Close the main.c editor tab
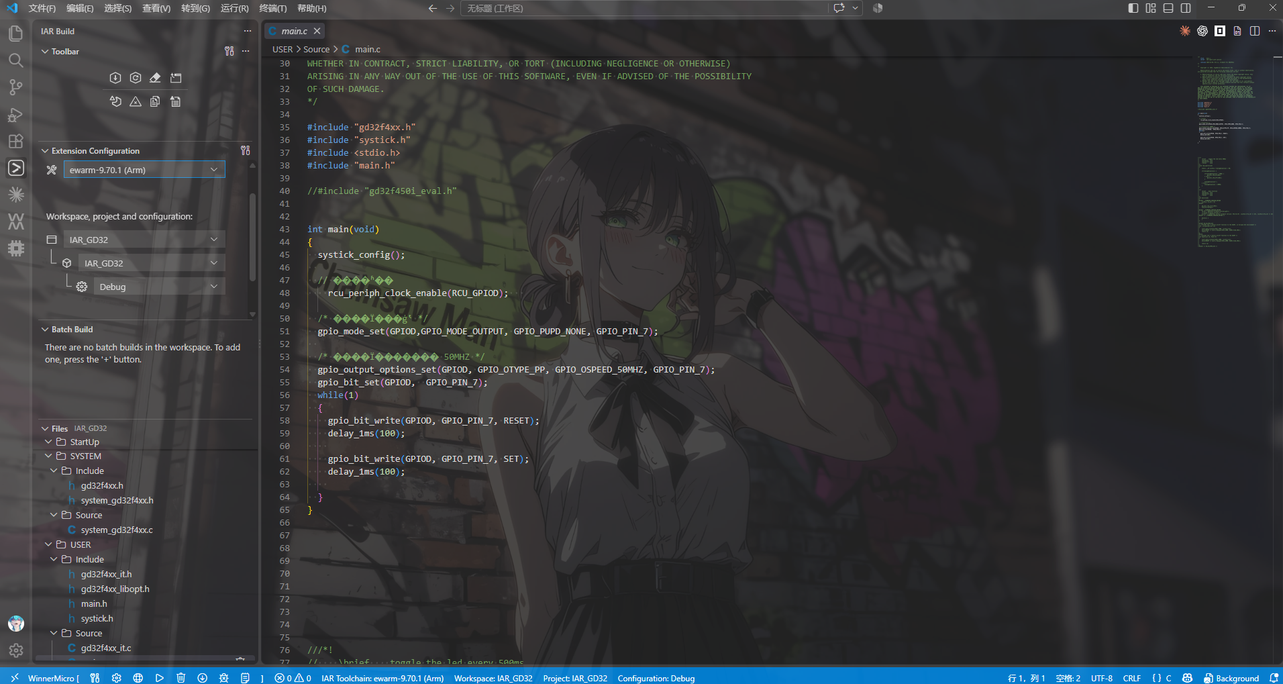Image resolution: width=1283 pixels, height=684 pixels. [317, 31]
